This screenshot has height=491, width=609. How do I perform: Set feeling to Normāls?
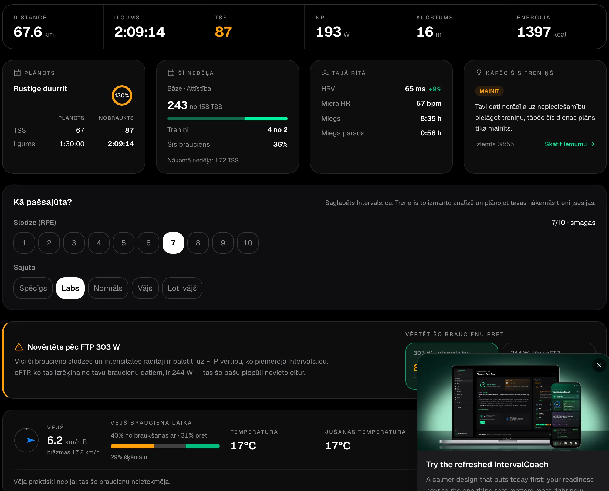[x=108, y=288]
